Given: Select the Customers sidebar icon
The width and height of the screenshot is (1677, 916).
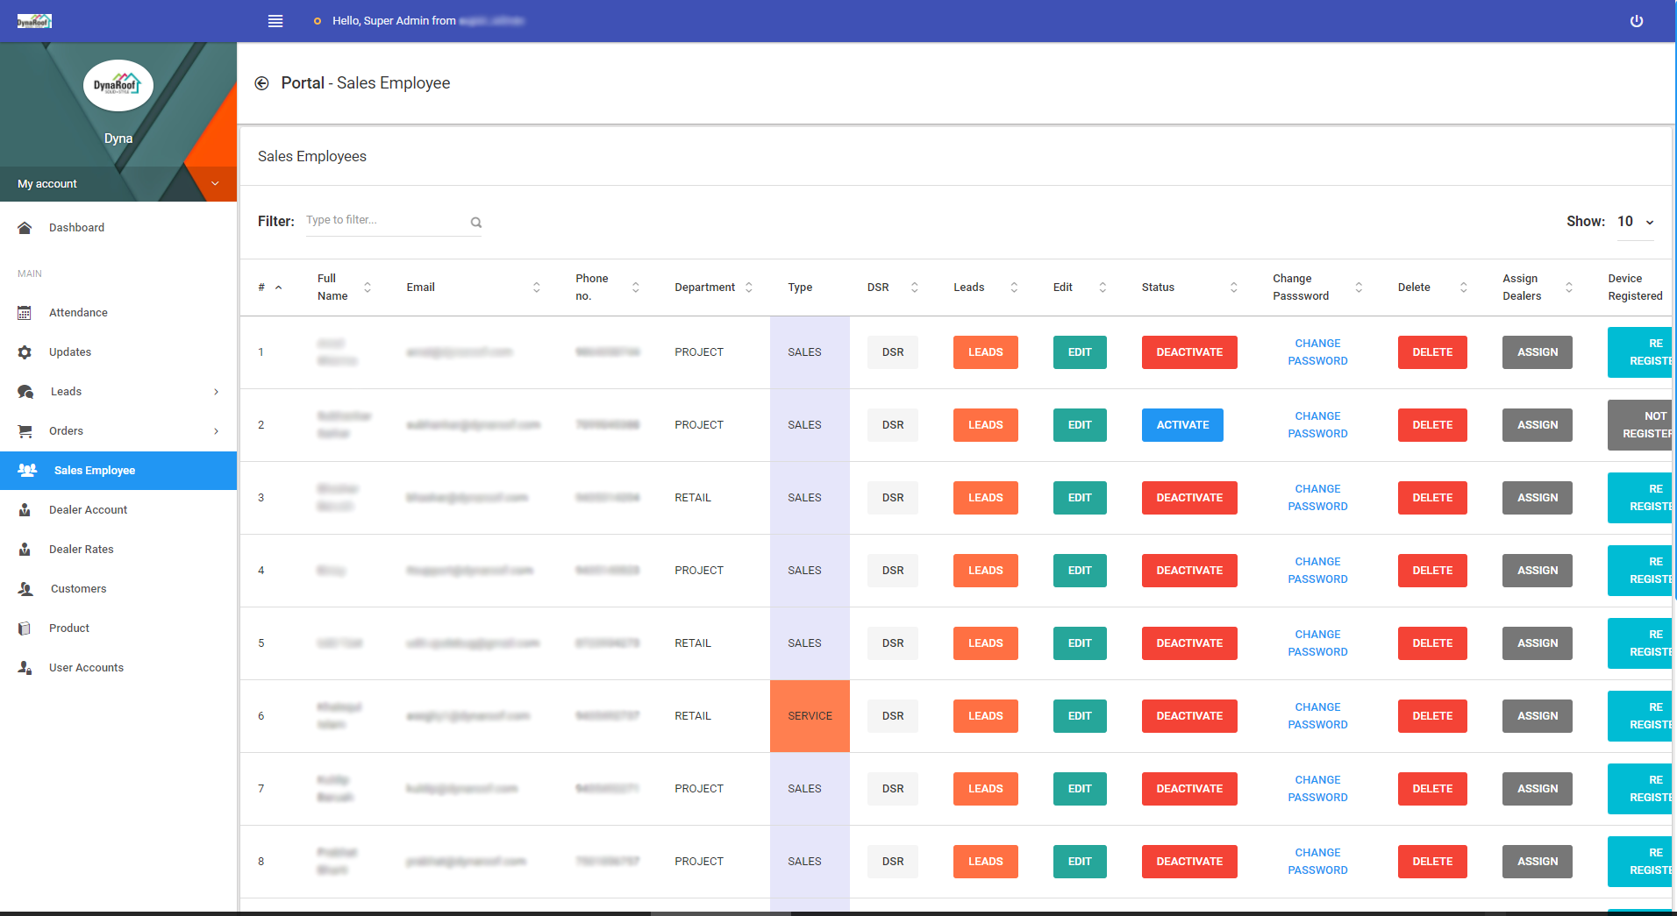Looking at the screenshot, I should [x=25, y=588].
